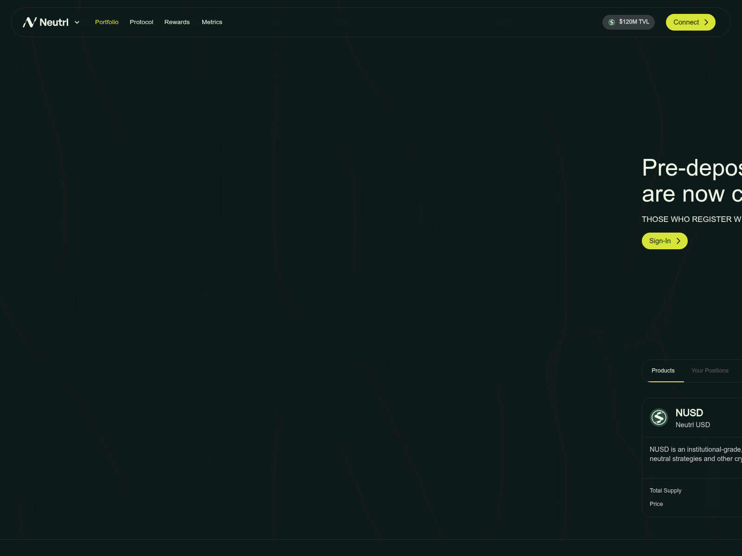The width and height of the screenshot is (742, 556).
Task: Click the arrow icon inside the Connect button
Action: pyautogui.click(x=706, y=22)
